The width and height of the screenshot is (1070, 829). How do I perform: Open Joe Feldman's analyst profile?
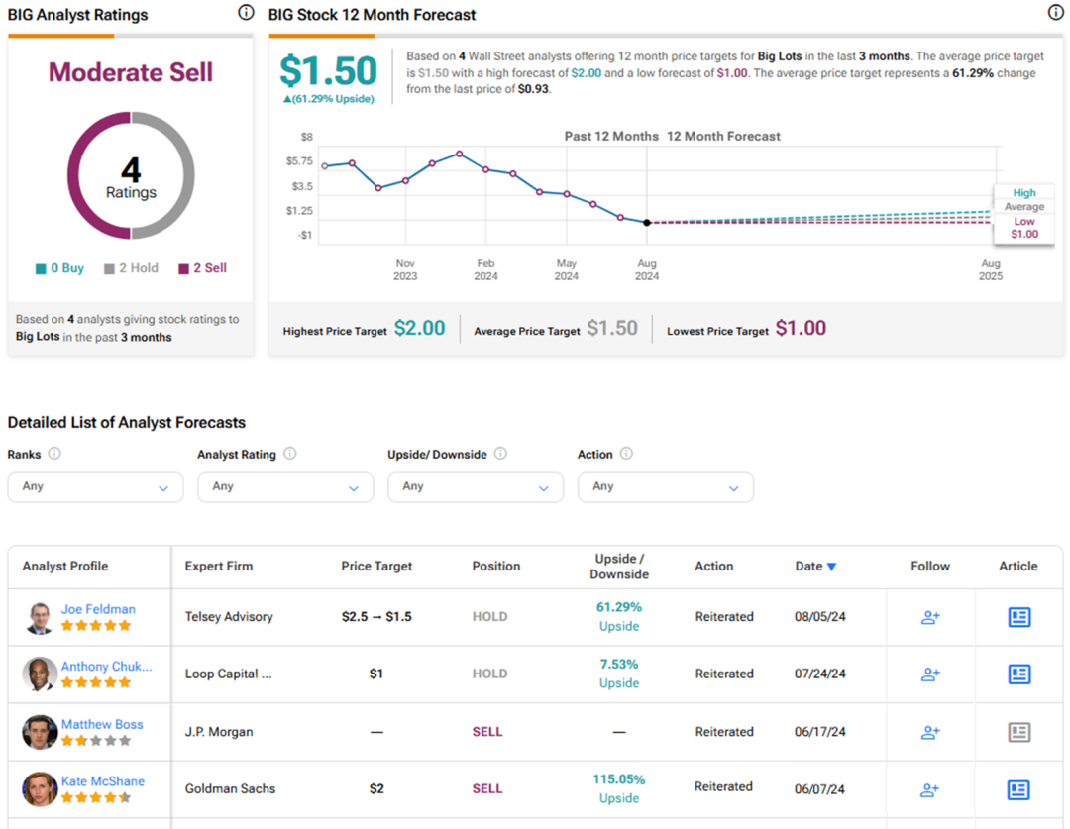coord(98,608)
